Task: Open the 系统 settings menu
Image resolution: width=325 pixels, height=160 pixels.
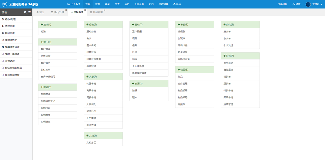Action: coord(177,4)
